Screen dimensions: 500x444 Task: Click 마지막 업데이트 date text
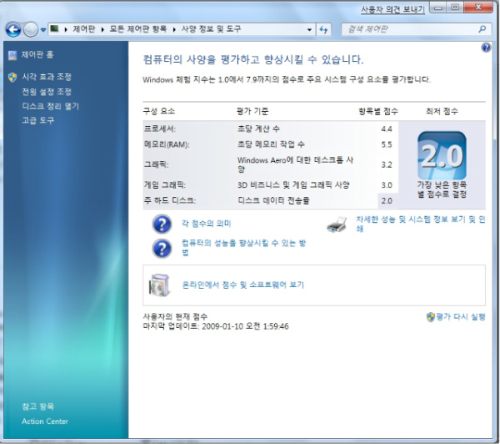216,326
